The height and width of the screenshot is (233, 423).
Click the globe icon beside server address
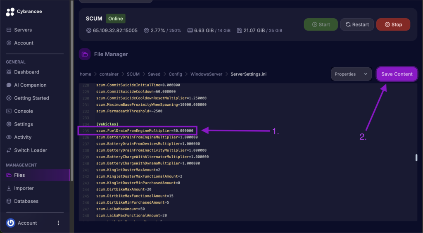pos(89,31)
